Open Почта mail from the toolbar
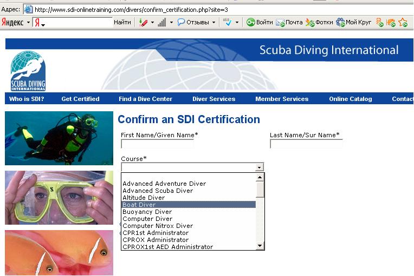The height and width of the screenshot is (276, 414). pos(289,23)
